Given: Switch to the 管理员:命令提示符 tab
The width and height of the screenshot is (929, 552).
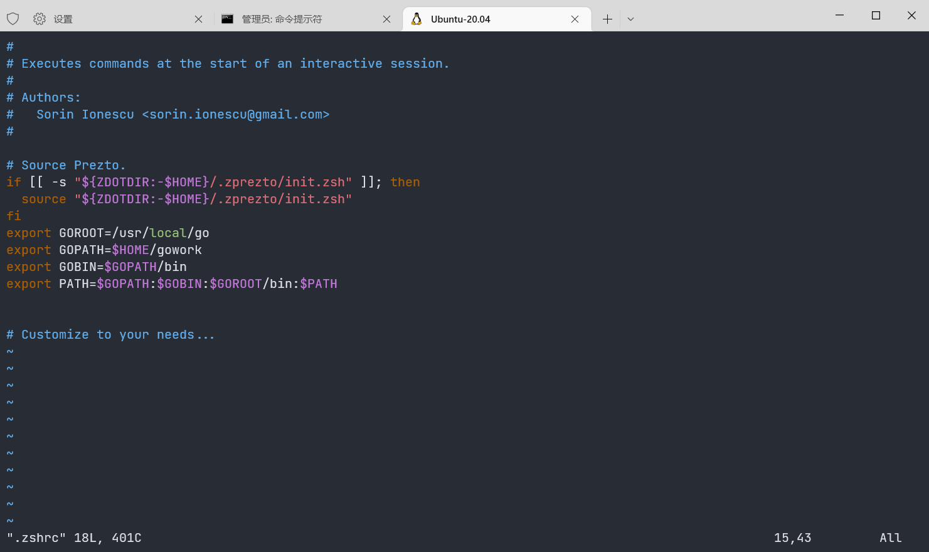Looking at the screenshot, I should (x=282, y=19).
